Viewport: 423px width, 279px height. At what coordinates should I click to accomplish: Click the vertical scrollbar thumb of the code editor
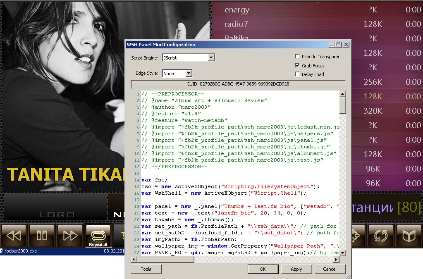coord(343,105)
